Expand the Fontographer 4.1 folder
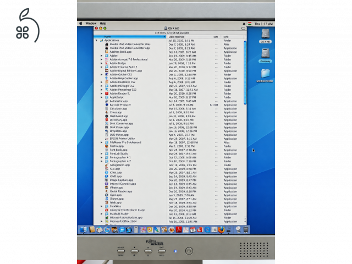 tap(101, 157)
